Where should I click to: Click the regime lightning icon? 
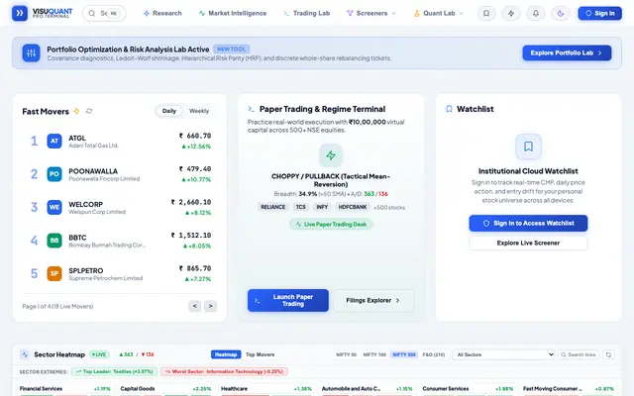331,155
